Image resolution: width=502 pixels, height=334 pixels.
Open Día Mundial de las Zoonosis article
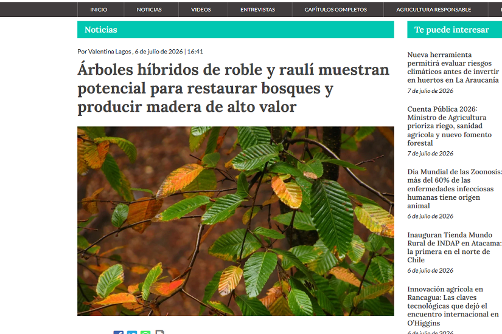(455, 189)
